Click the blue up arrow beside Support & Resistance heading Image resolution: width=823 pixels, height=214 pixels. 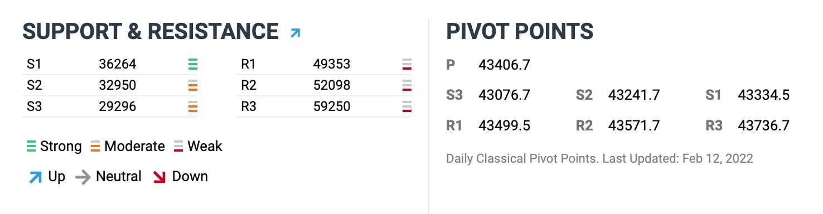pos(296,33)
